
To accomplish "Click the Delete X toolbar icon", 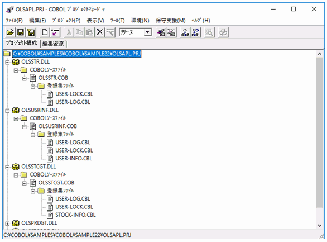I will click(x=100, y=32).
